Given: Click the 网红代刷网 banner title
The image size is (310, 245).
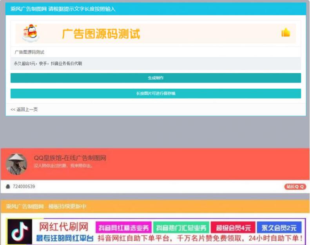Looking at the screenshot, I should point(63,227).
